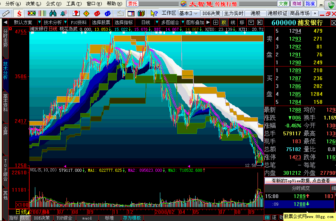Switch to 指标 mode at bottom

(14, 218)
